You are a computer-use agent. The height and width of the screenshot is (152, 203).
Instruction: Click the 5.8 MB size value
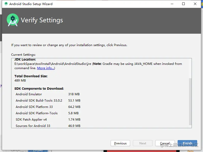click(x=73, y=113)
